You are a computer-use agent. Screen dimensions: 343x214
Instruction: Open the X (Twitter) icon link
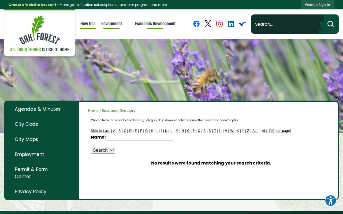208,24
